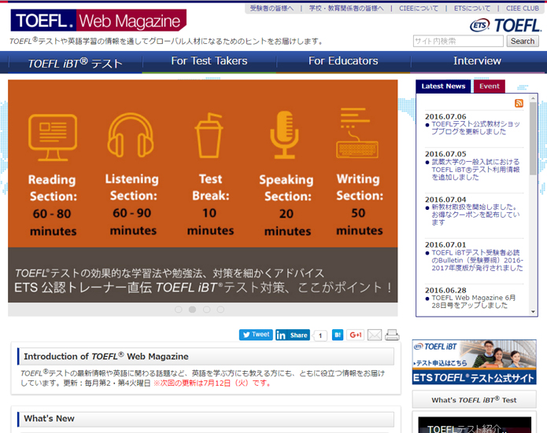Click the news panel scroll-down arrow
The image size is (547, 433).
coord(533,312)
